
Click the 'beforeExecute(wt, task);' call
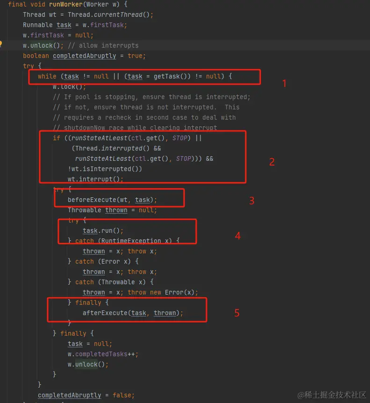click(112, 200)
